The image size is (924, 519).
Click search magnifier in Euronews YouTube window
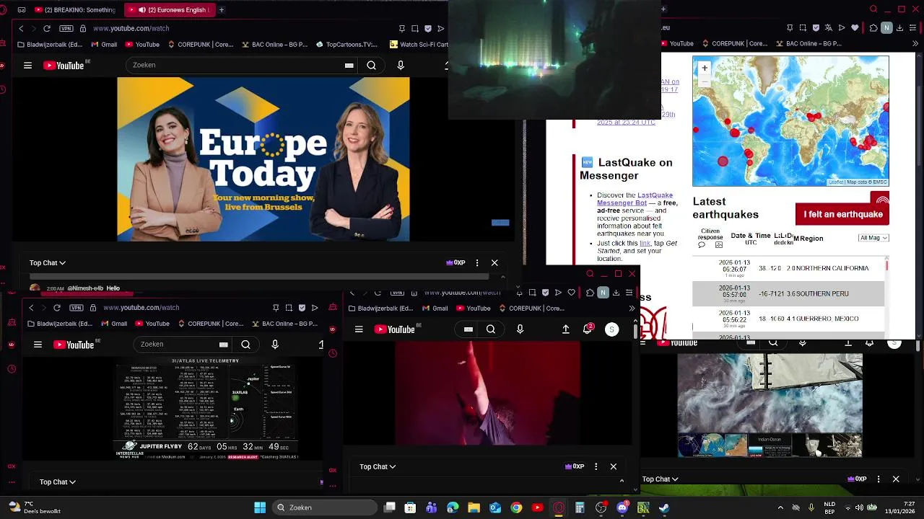(x=371, y=65)
